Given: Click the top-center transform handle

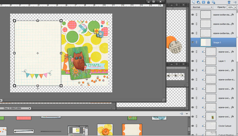Looking at the screenshot, I should pos(38,21).
